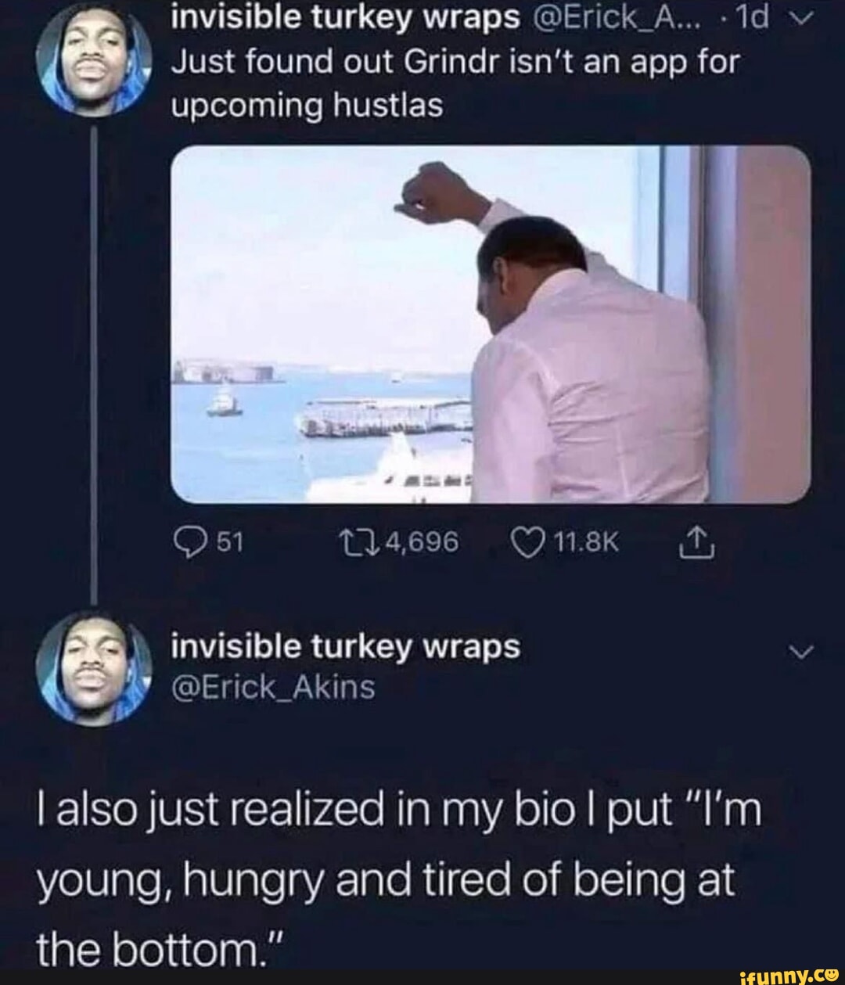Open the @Erick_Akins handle link
Viewport: 845px width, 985px height.
[271, 686]
